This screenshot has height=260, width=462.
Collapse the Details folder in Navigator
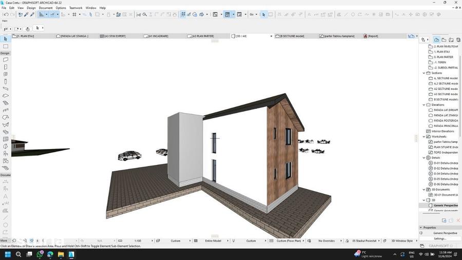point(424,158)
